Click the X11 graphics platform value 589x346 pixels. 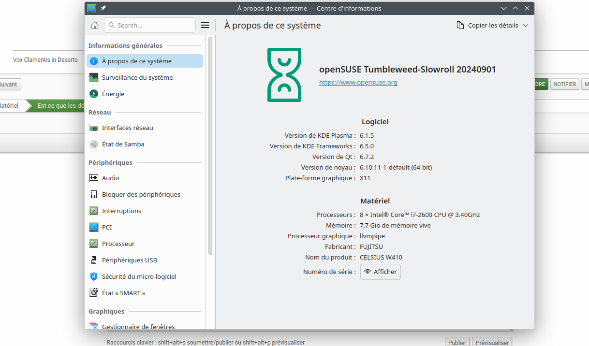(x=365, y=178)
